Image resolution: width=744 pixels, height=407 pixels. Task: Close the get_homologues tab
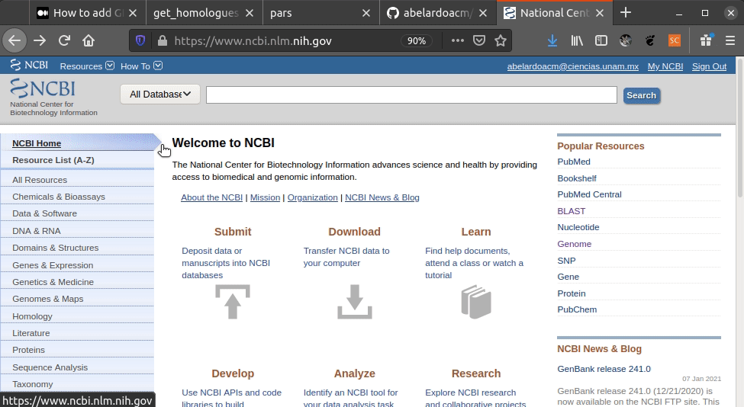point(250,13)
